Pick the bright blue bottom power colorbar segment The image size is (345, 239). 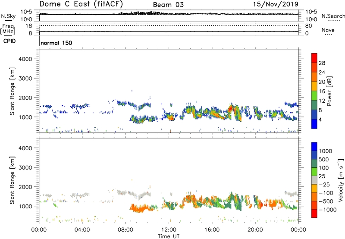point(314,124)
